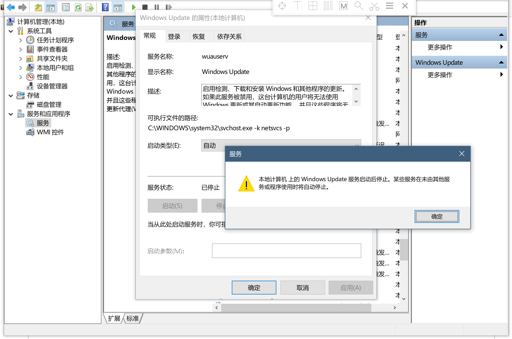Click the green Start Service play icon

tap(133, 7)
